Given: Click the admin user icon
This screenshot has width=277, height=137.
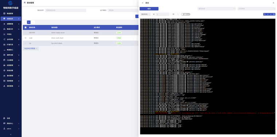Looking at the screenshot, I should coord(4,129).
